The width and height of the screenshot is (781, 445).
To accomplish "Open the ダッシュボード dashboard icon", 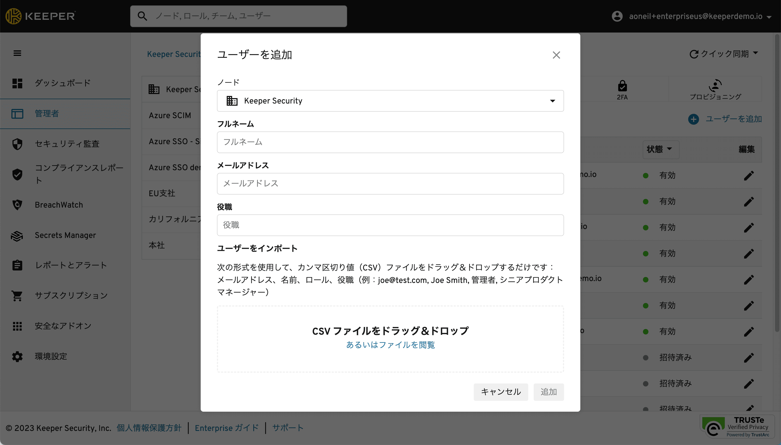I will [17, 83].
